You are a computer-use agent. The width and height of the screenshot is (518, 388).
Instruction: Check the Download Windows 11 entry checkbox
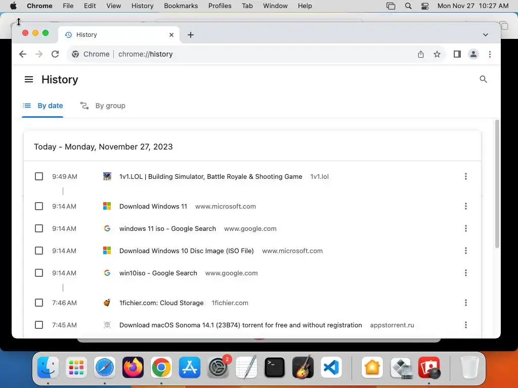pos(39,206)
